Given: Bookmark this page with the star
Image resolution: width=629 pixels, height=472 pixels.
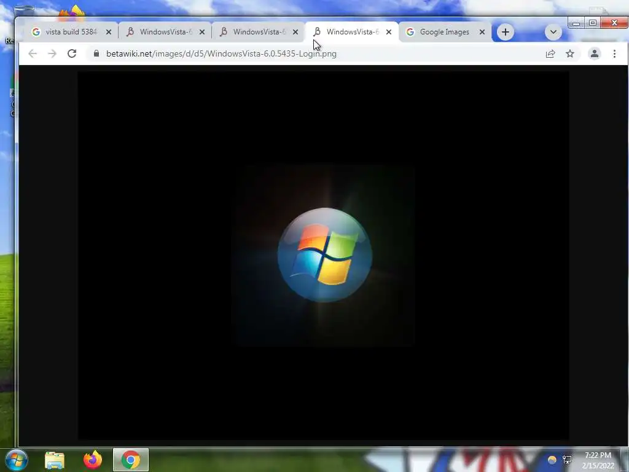Looking at the screenshot, I should (x=570, y=53).
